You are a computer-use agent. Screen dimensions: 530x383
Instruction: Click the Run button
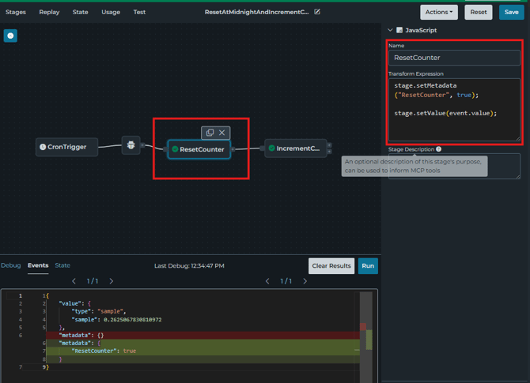(368, 266)
